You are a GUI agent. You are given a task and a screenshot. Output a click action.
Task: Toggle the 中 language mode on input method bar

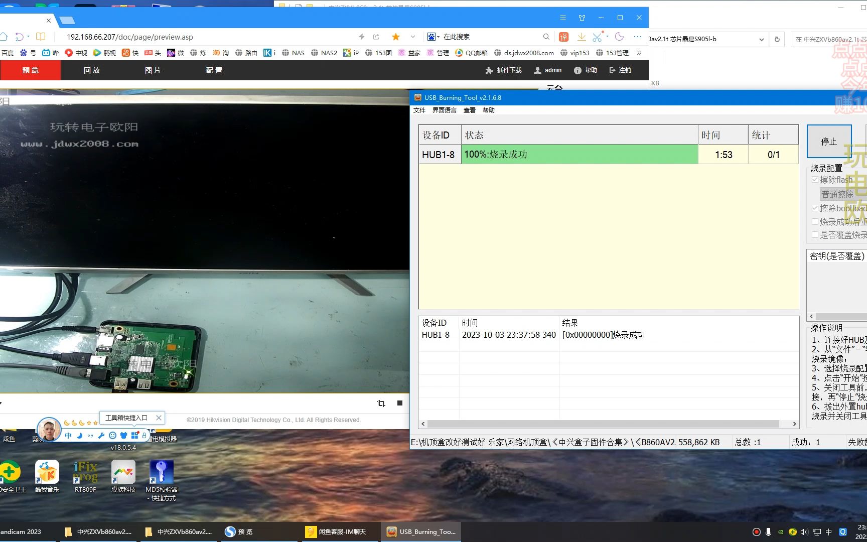click(x=68, y=436)
